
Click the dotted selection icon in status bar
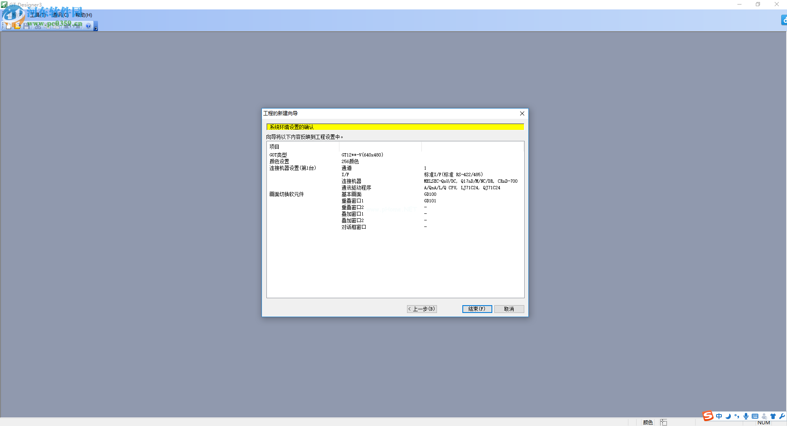[664, 422]
